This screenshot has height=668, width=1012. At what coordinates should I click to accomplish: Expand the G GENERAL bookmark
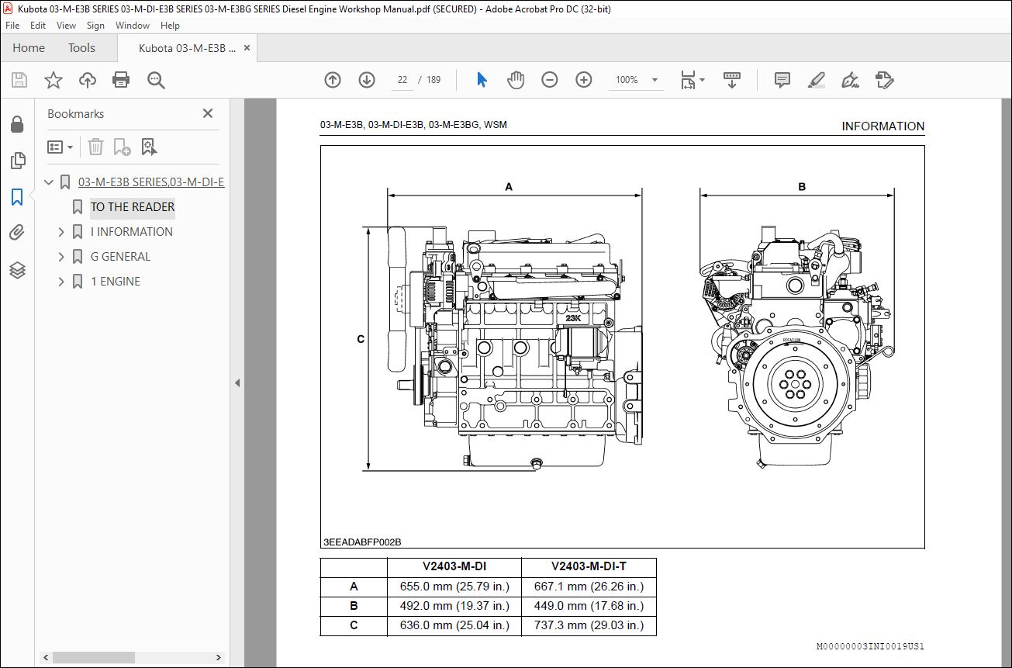[x=61, y=257]
